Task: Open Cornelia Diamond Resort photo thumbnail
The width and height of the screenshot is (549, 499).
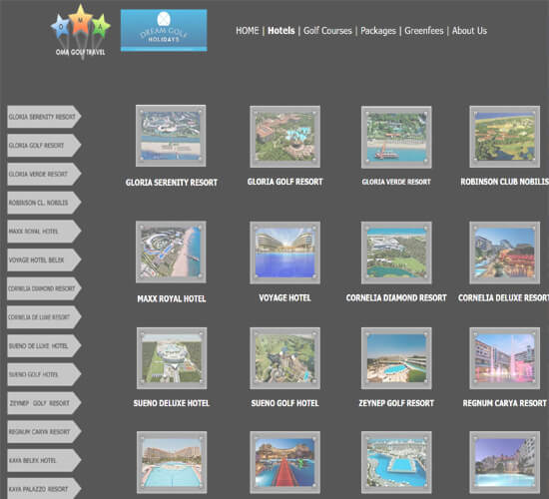Action: 396,252
